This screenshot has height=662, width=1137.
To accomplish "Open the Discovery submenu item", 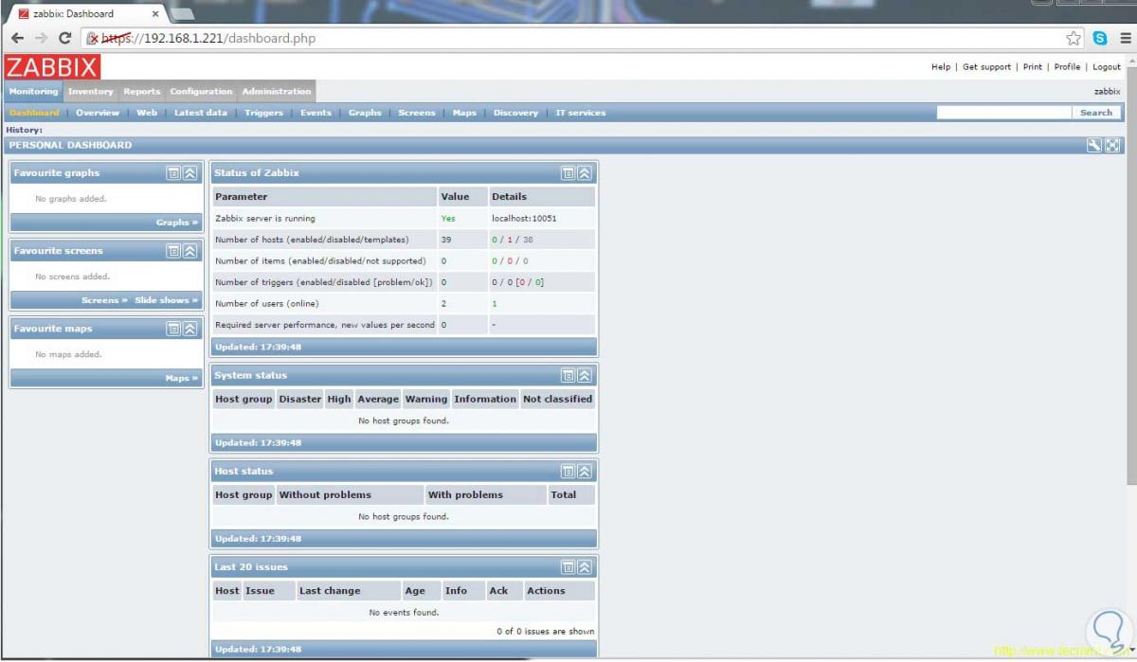I will point(515,113).
